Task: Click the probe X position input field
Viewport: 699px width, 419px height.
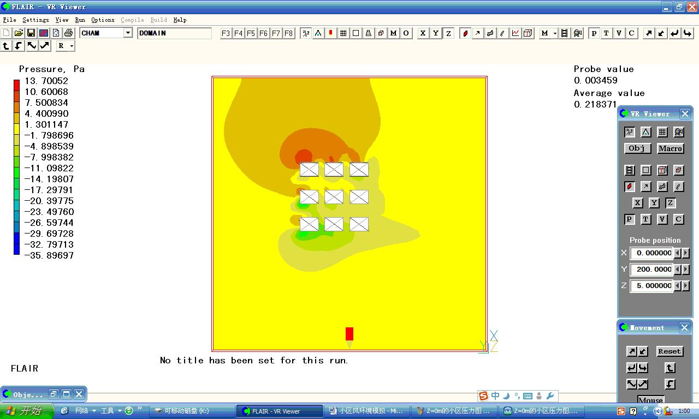Action: 651,253
